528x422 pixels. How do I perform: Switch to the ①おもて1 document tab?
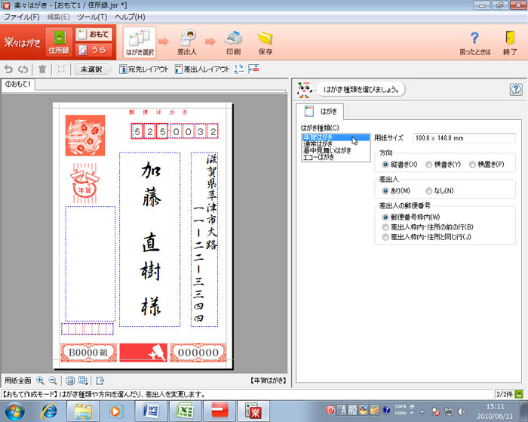(17, 84)
